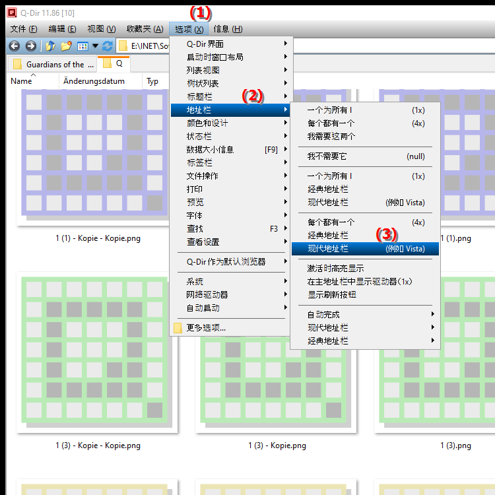Open the 选项 (X) menu
Image resolution: width=495 pixels, height=495 pixels.
tap(189, 29)
